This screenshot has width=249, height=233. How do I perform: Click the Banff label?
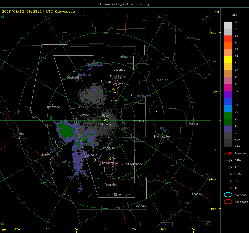(46, 155)
